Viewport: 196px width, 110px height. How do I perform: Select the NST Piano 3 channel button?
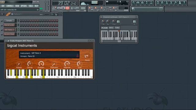[9, 30]
